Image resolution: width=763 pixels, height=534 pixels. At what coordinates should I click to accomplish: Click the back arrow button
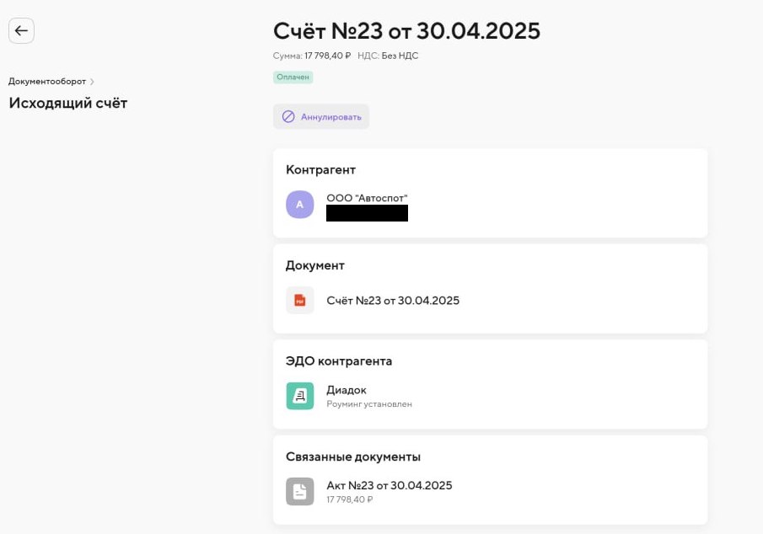pyautogui.click(x=21, y=31)
